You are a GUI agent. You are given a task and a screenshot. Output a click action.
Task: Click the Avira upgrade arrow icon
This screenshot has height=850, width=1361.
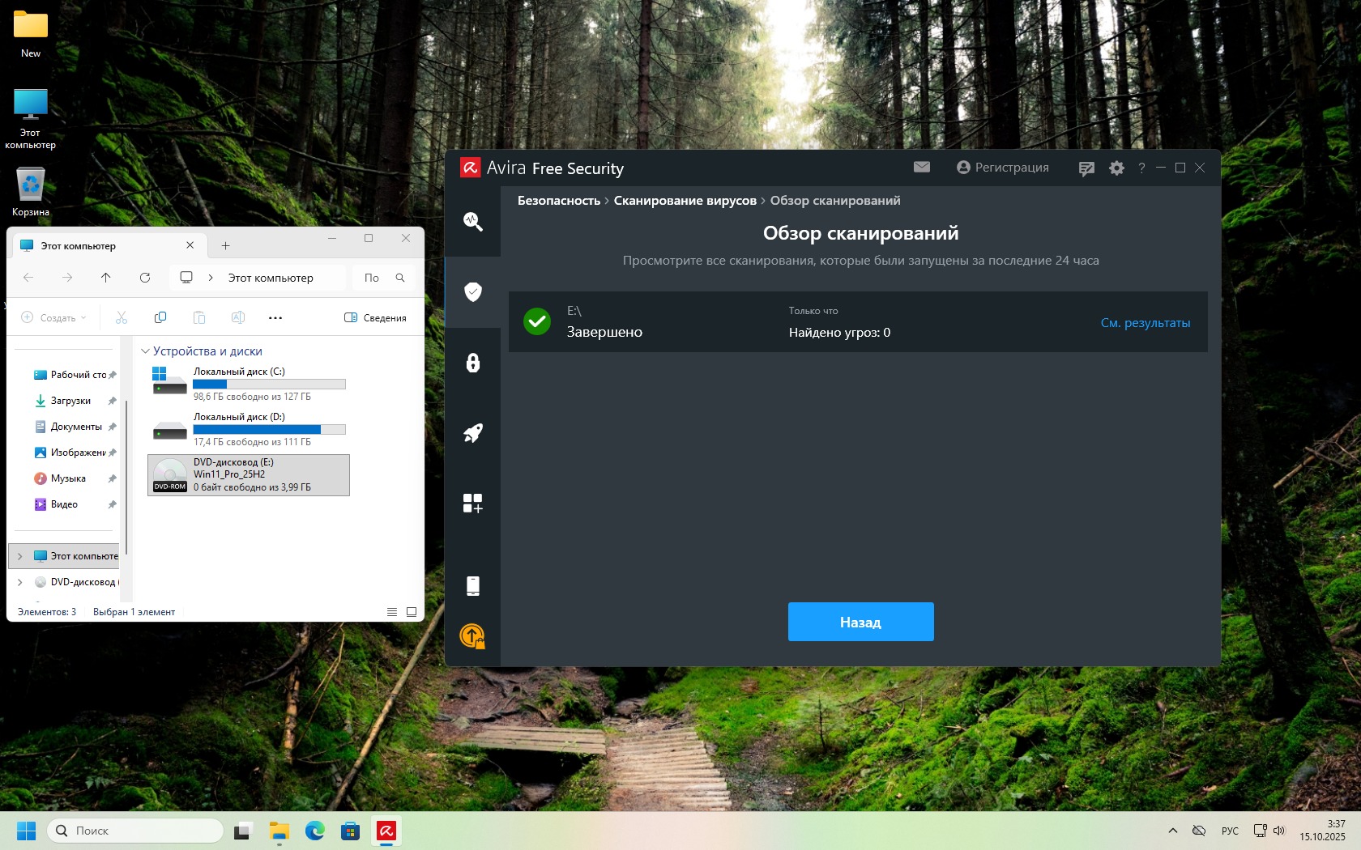[x=473, y=636]
